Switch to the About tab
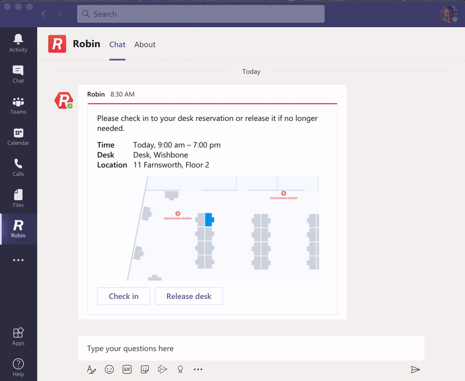Viewport: 465px width, 381px height. (145, 44)
